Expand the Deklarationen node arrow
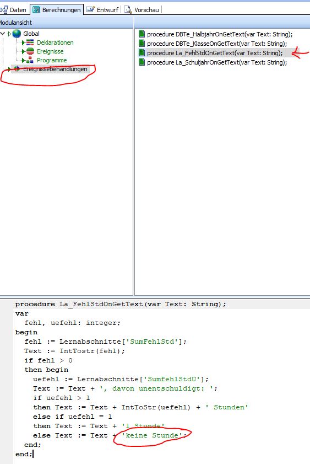The width and height of the screenshot is (310, 464). point(23,42)
